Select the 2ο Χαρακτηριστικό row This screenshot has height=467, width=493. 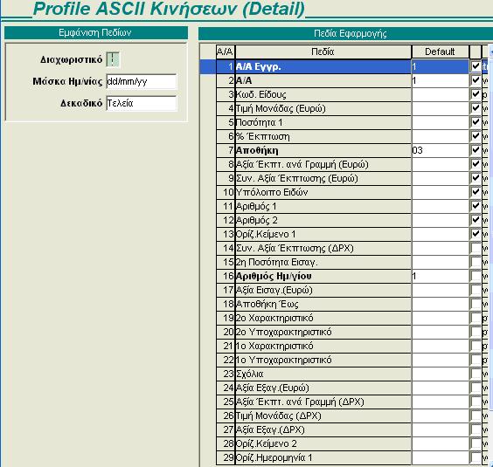pos(323,318)
